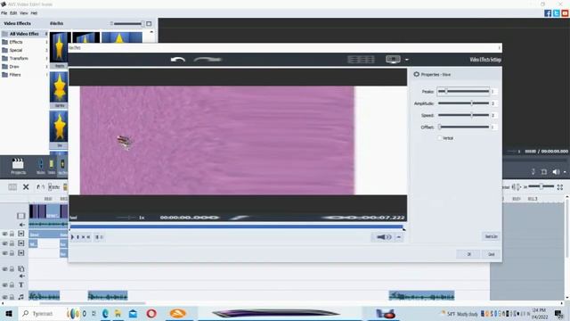Image resolution: width=570 pixels, height=321 pixels.
Task: Open Twitter link icon in main window
Action: pyautogui.click(x=556, y=13)
